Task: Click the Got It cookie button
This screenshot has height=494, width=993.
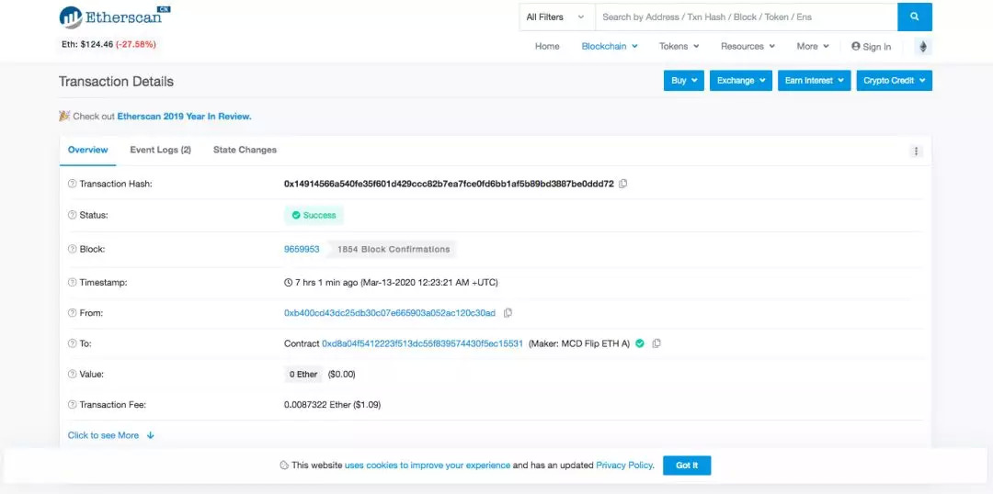Action: point(687,466)
